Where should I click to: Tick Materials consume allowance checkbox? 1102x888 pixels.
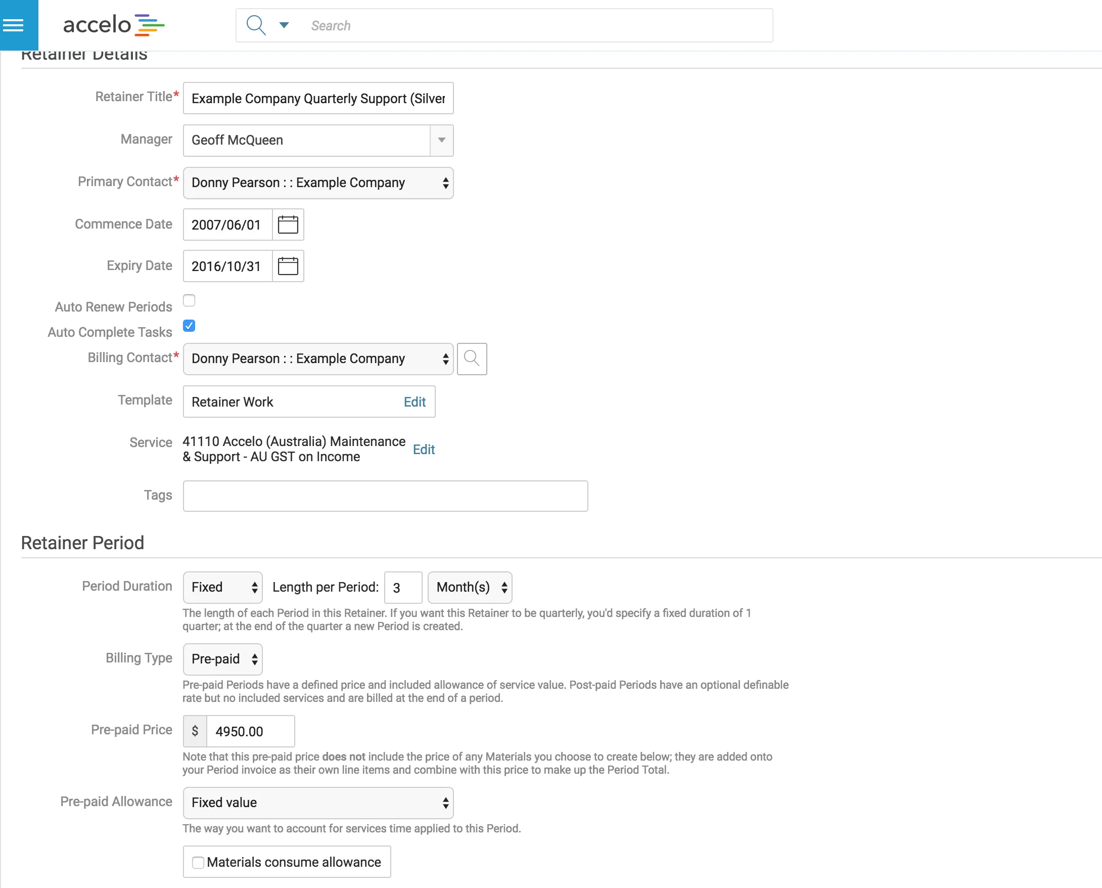[198, 862]
